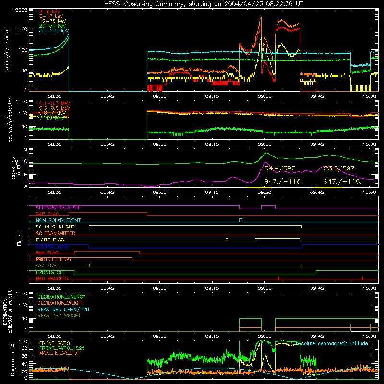Screen dimensions: 384x384
Task: Click the C4.4/597 flare annotation
Action: [x=279, y=168]
